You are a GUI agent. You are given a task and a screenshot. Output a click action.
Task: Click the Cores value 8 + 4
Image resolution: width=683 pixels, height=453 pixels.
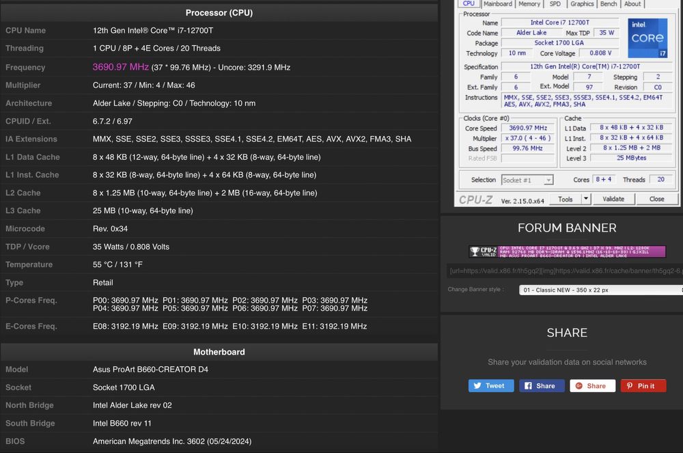pos(603,180)
